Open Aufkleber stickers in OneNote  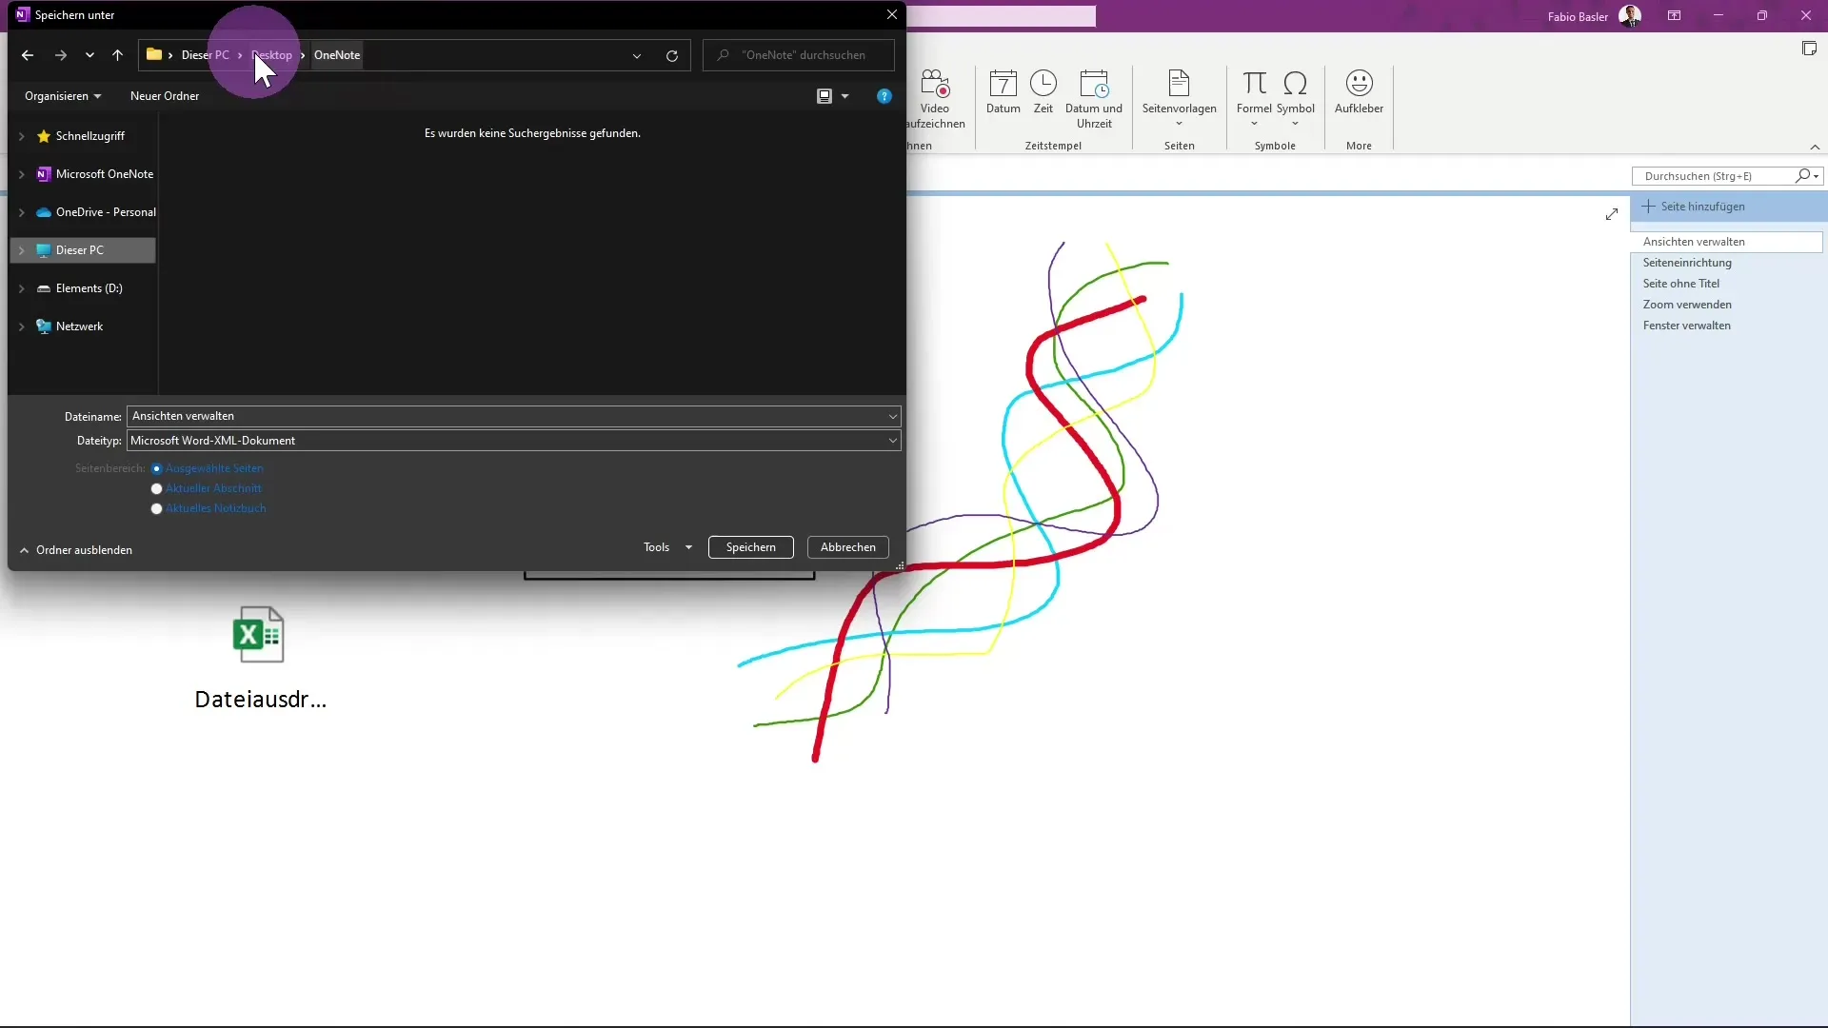coord(1359,92)
